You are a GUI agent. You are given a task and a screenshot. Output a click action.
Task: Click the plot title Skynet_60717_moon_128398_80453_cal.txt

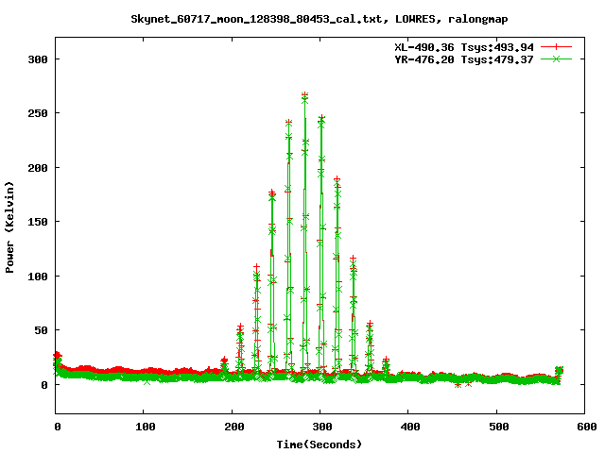320,19
